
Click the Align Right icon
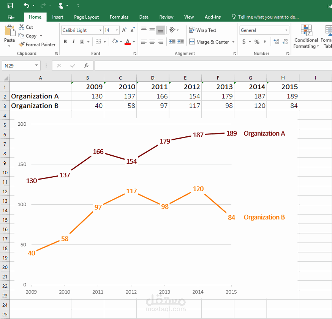(x=161, y=42)
